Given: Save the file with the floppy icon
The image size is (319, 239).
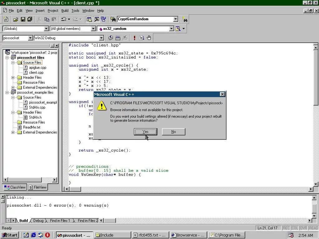Looking at the screenshot, I should coord(23,19).
